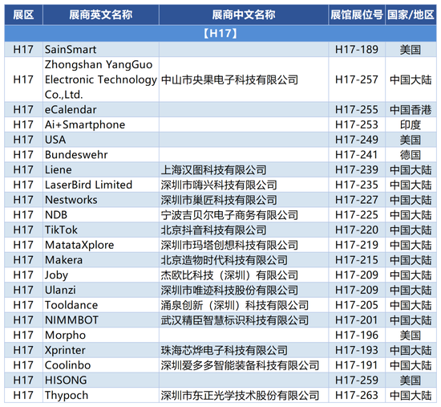Click the Bundeswehr cell
This screenshot has height=407, width=441.
[101, 155]
